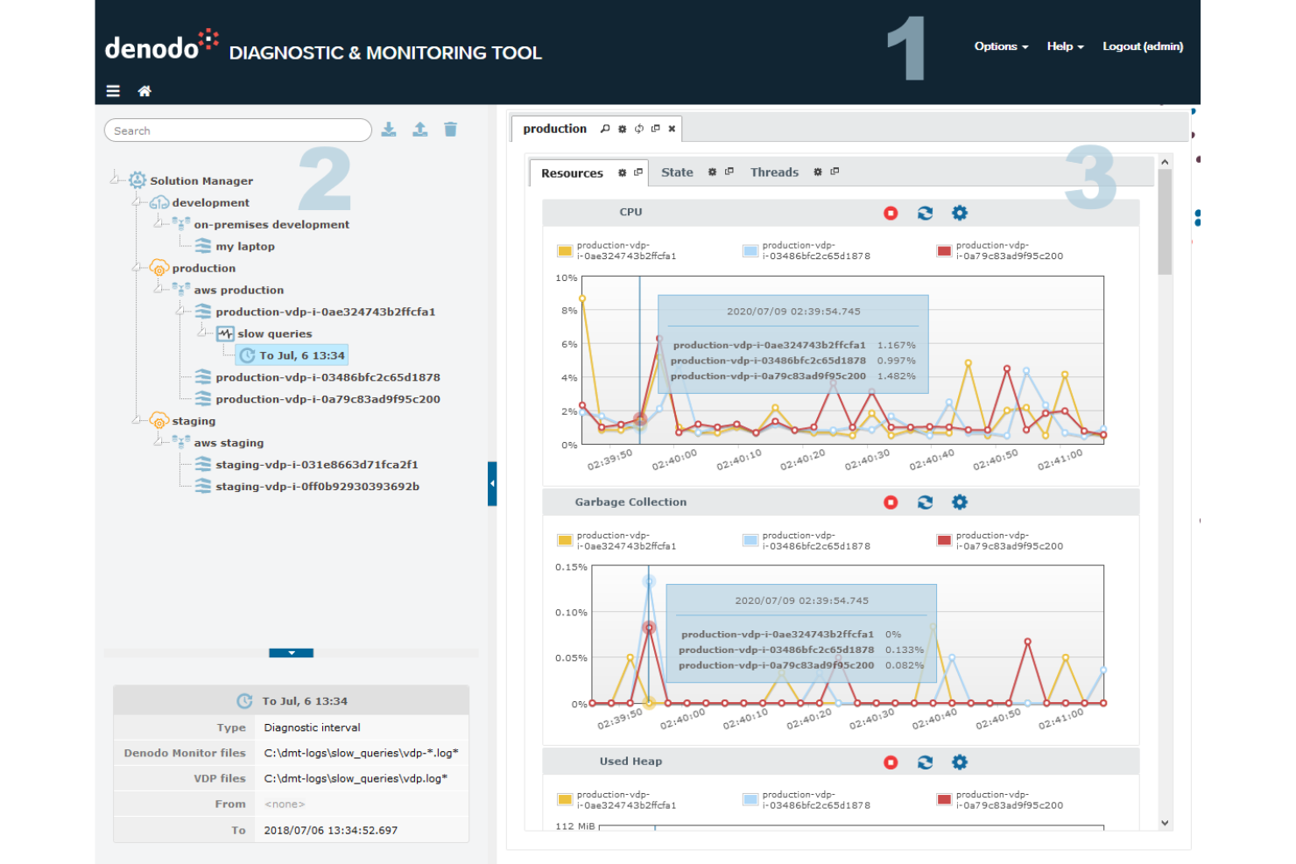This screenshot has width=1296, height=864.
Task: Refresh the CPU chart
Action: tap(925, 213)
